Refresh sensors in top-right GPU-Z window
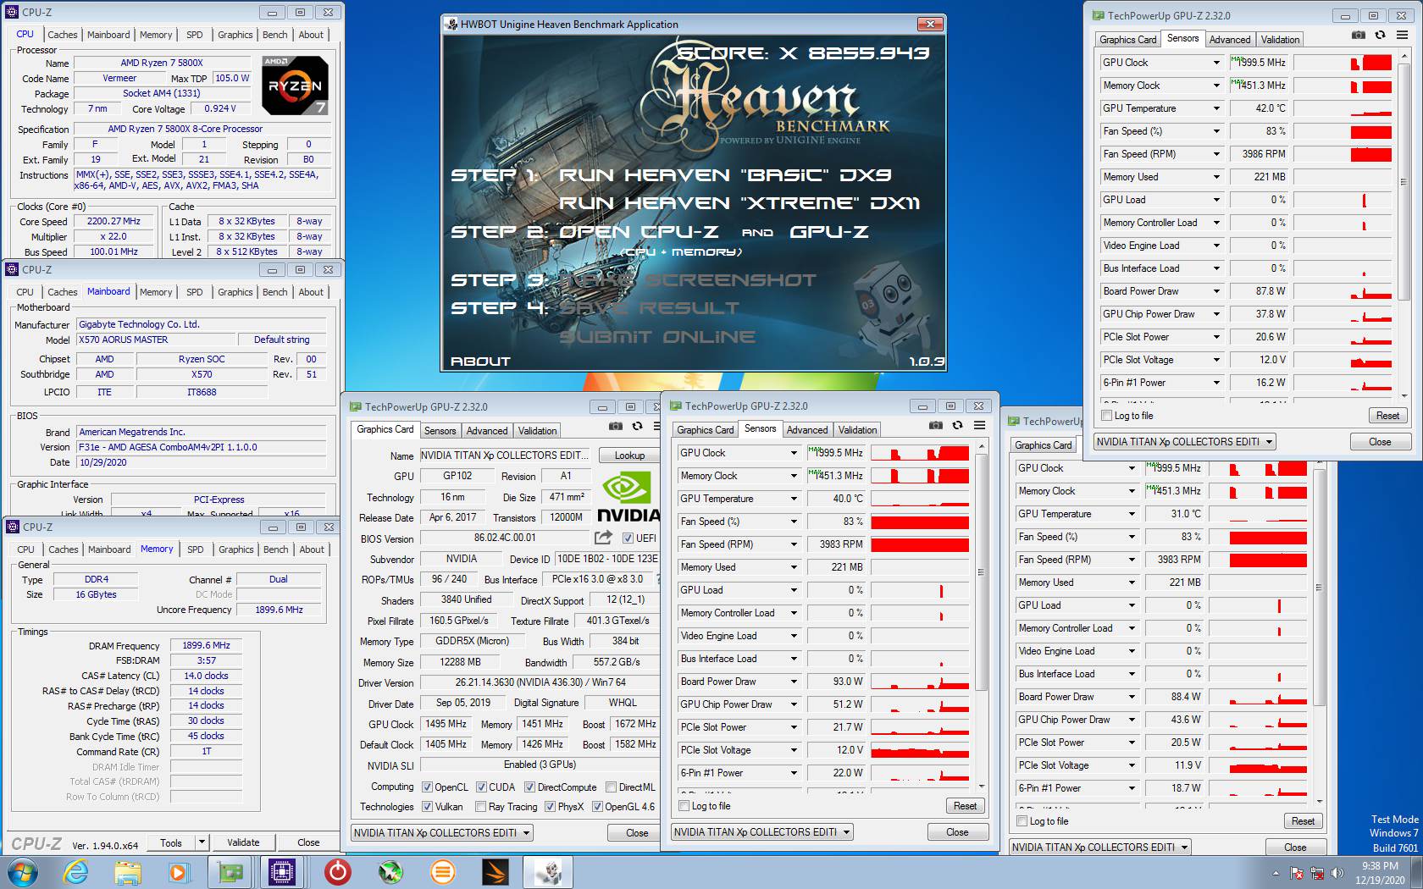1423x889 pixels. pyautogui.click(x=1380, y=36)
